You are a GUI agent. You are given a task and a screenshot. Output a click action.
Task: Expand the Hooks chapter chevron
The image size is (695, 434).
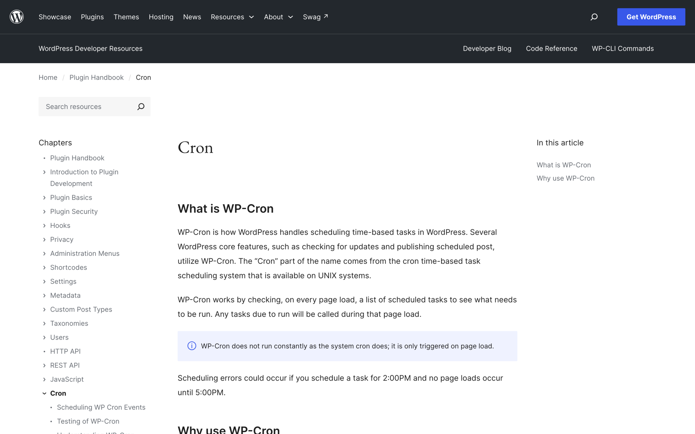44,226
